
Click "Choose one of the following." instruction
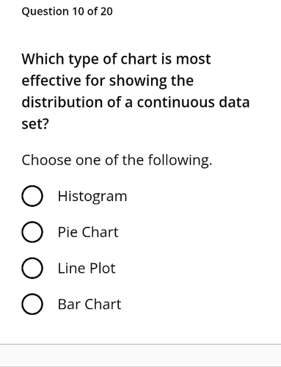(117, 160)
